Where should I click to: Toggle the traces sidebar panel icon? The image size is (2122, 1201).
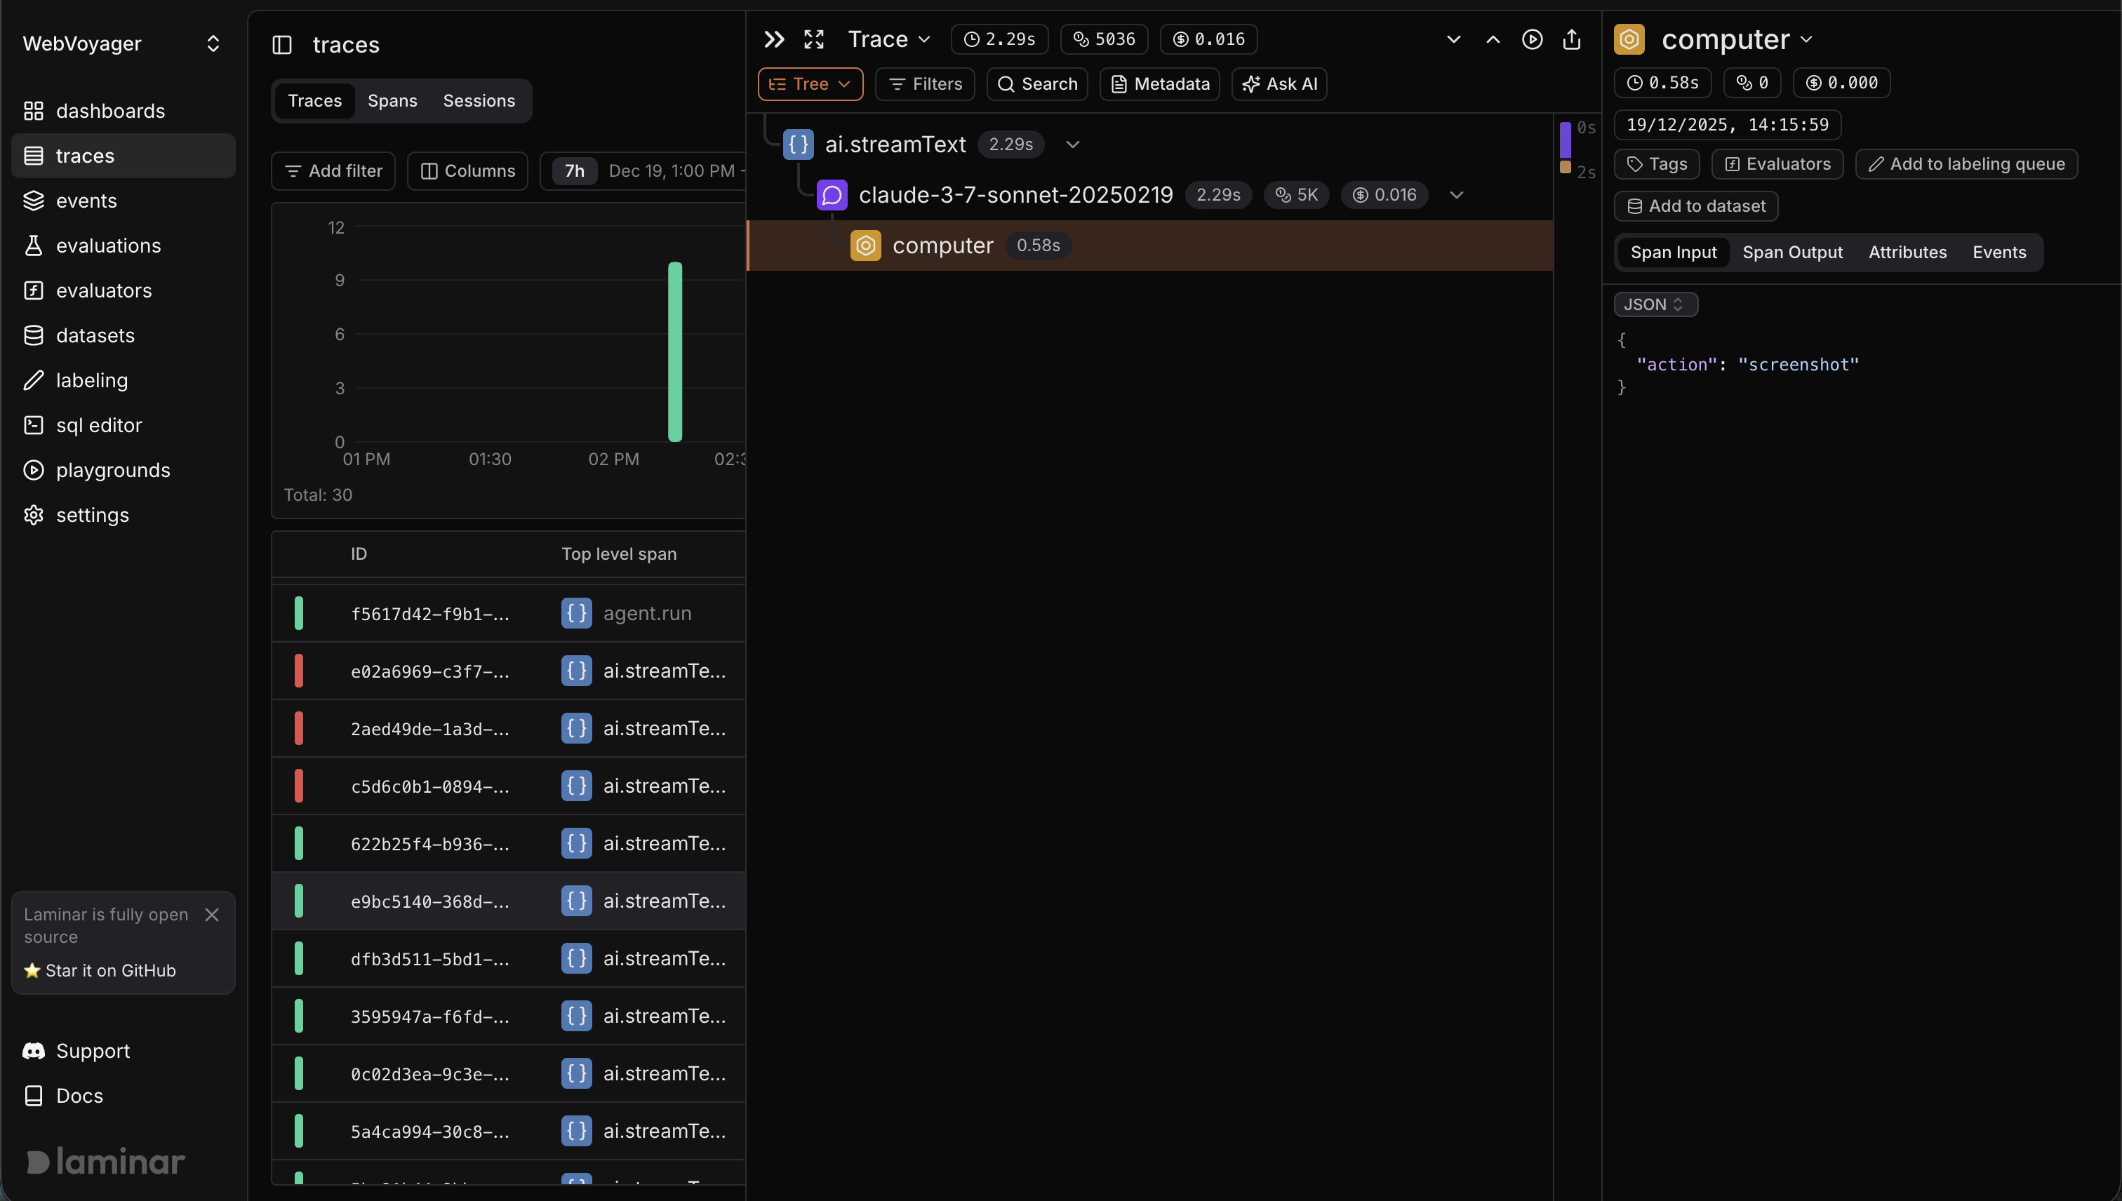pos(282,44)
